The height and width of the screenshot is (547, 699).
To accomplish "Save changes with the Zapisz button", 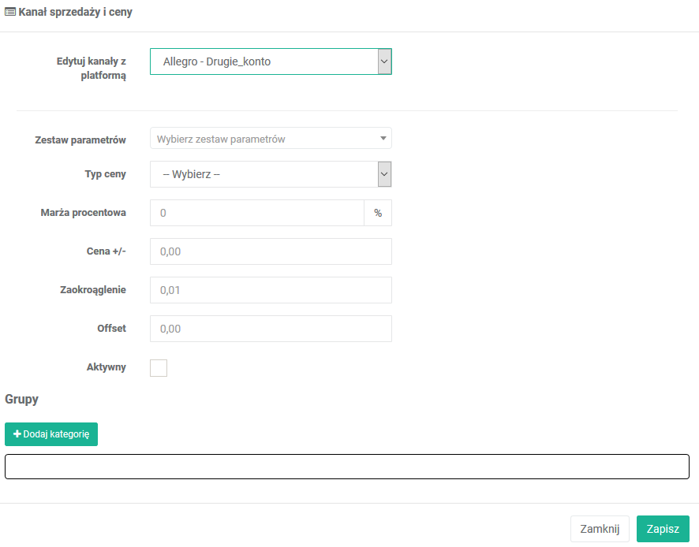I will click(663, 529).
